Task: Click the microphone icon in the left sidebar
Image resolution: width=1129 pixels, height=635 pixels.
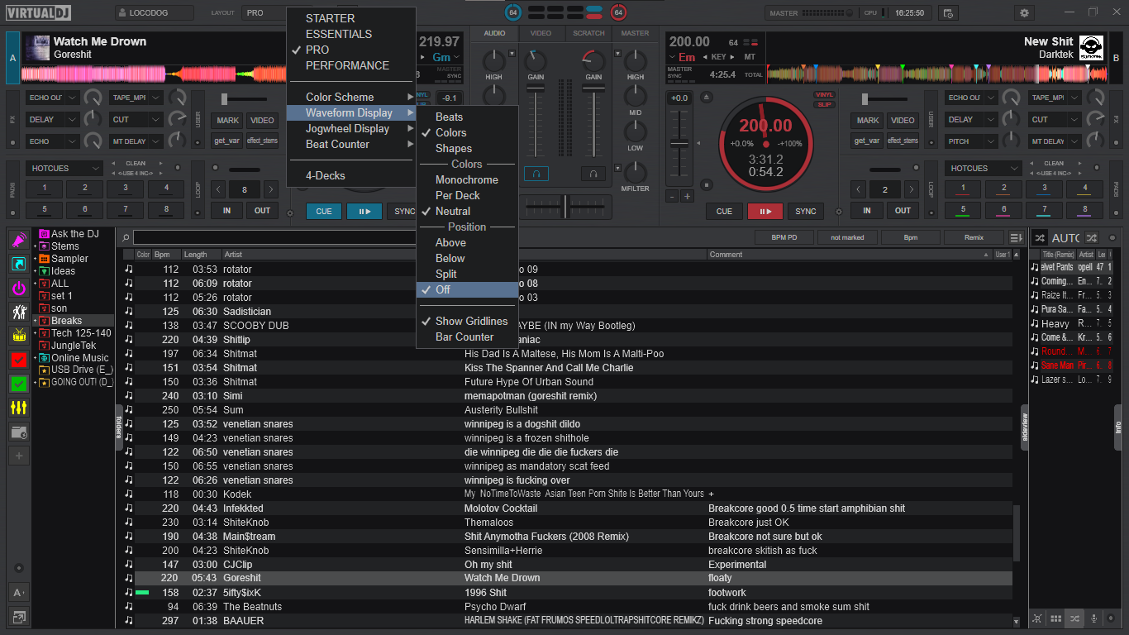Action: point(18,240)
